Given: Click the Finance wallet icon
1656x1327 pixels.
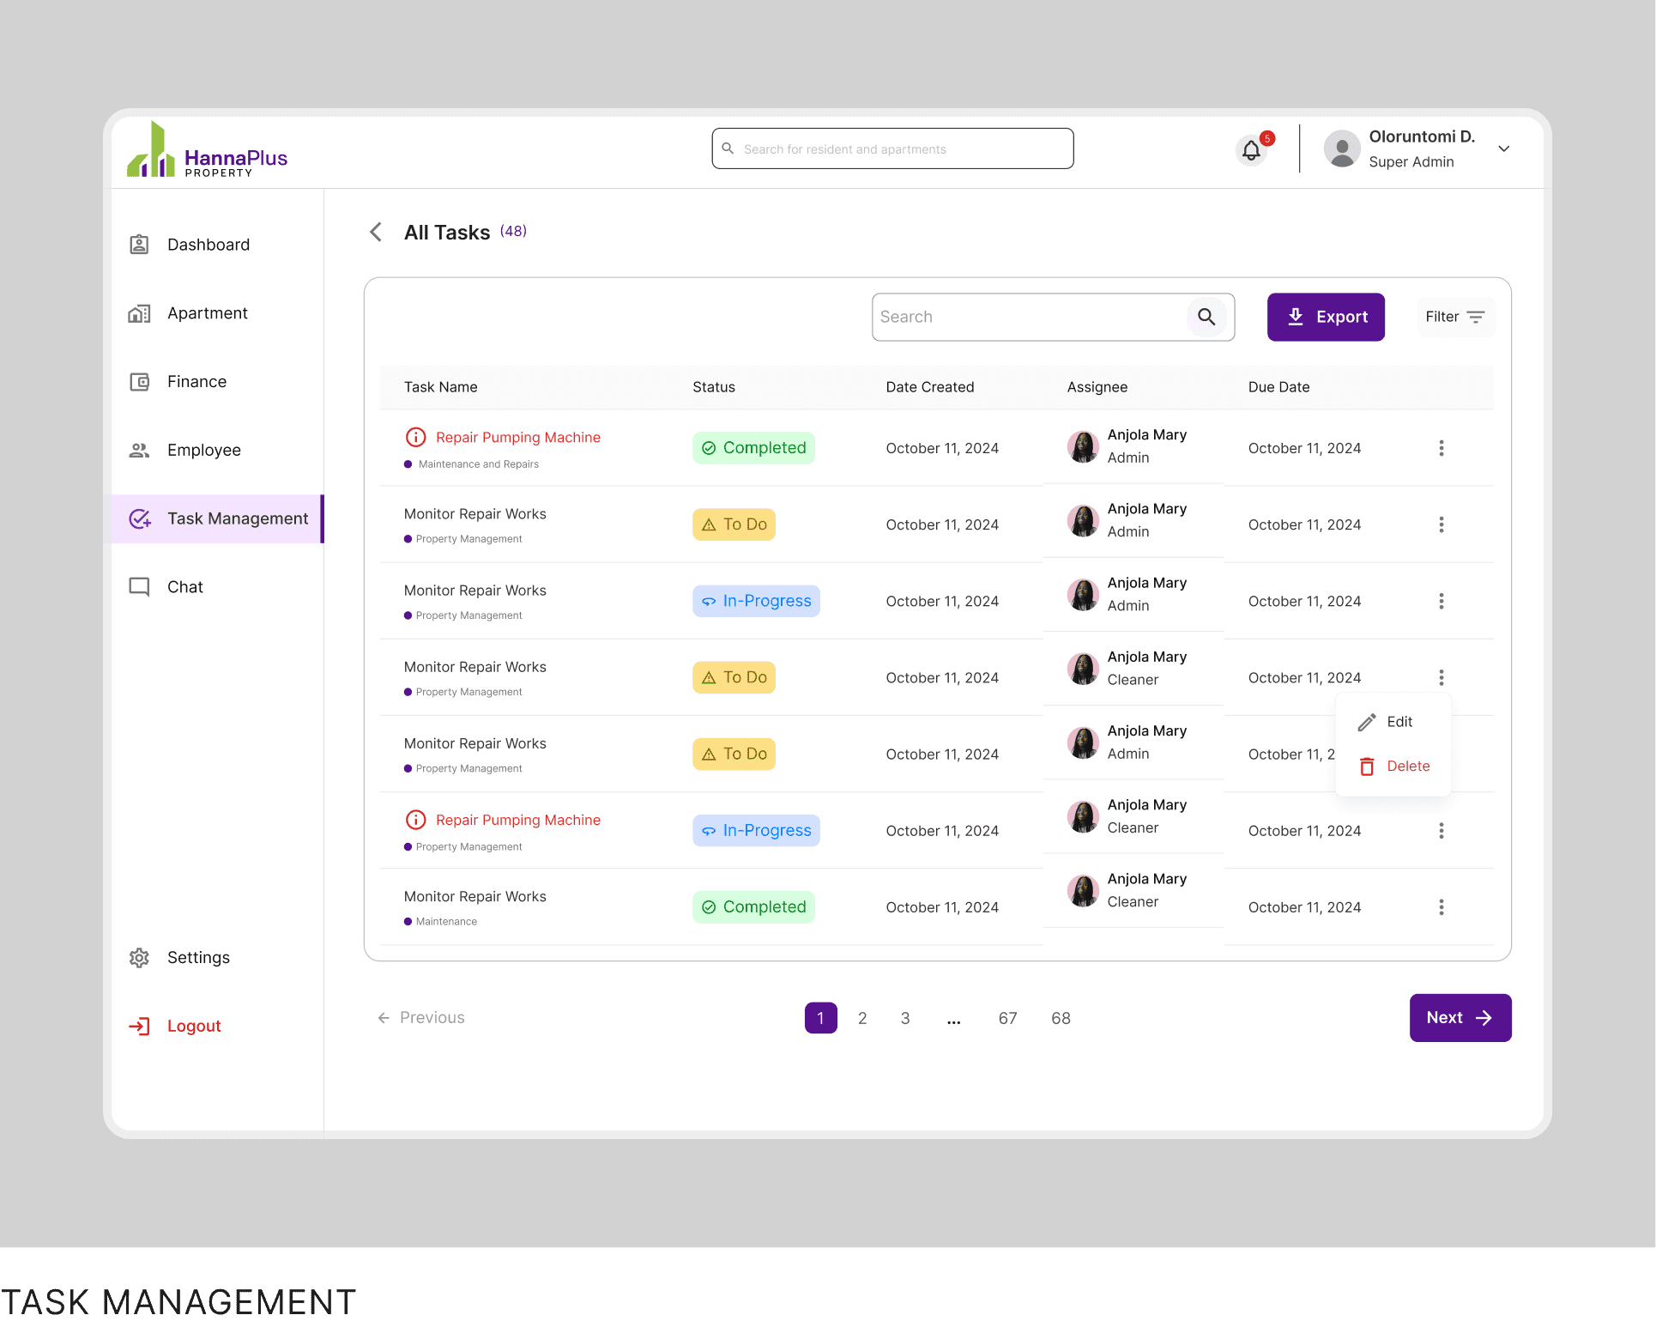Looking at the screenshot, I should click(x=139, y=382).
